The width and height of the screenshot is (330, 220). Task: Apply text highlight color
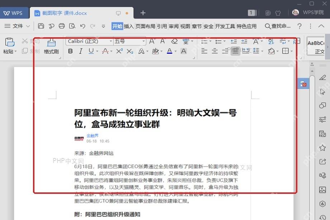point(155,51)
